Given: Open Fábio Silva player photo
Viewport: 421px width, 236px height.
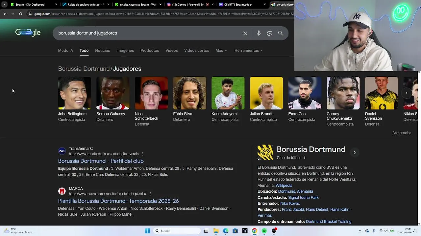Looking at the screenshot, I should click(189, 93).
